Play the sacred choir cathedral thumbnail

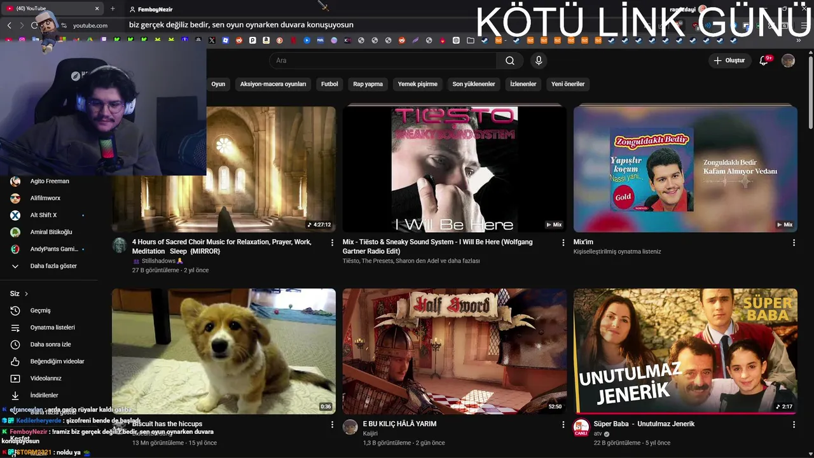tap(224, 169)
